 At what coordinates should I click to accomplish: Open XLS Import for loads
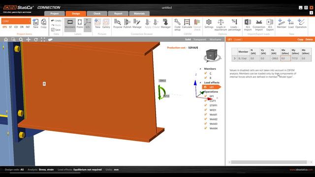pyautogui.click(x=248, y=25)
